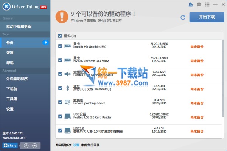Select the text NVIDIA GeForce GTX 960M

(x=91, y=61)
